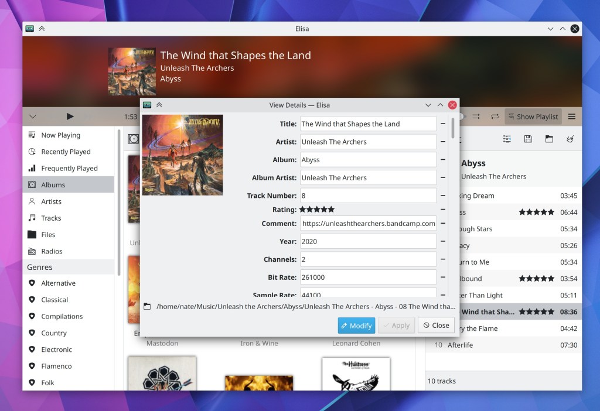Collapse the header bar with down chevron
The width and height of the screenshot is (600, 411).
click(x=33, y=117)
